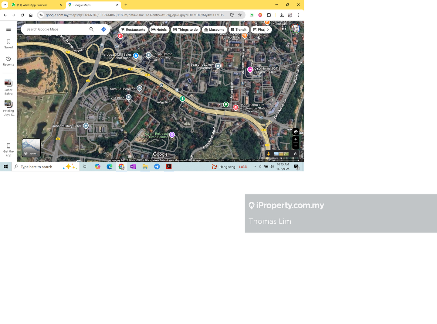Click the Directions arrow icon
The height and width of the screenshot is (324, 437).
(x=103, y=29)
